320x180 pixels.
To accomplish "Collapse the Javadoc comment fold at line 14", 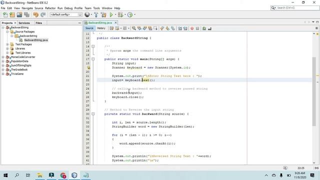I will (93, 46).
